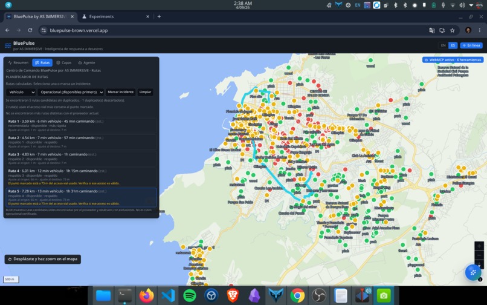Expand the Operacional (disponibles primero) dropdown
487x305 pixels.
click(71, 92)
